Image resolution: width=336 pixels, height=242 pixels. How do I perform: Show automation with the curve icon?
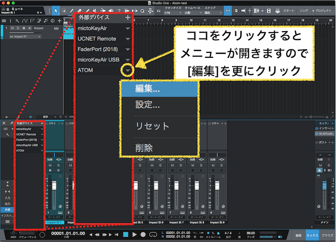(x=25, y=21)
